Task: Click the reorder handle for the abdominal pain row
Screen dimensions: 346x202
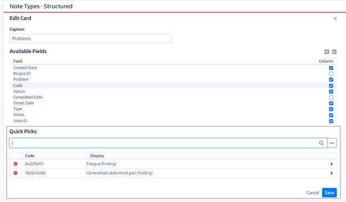Action: pos(332,173)
